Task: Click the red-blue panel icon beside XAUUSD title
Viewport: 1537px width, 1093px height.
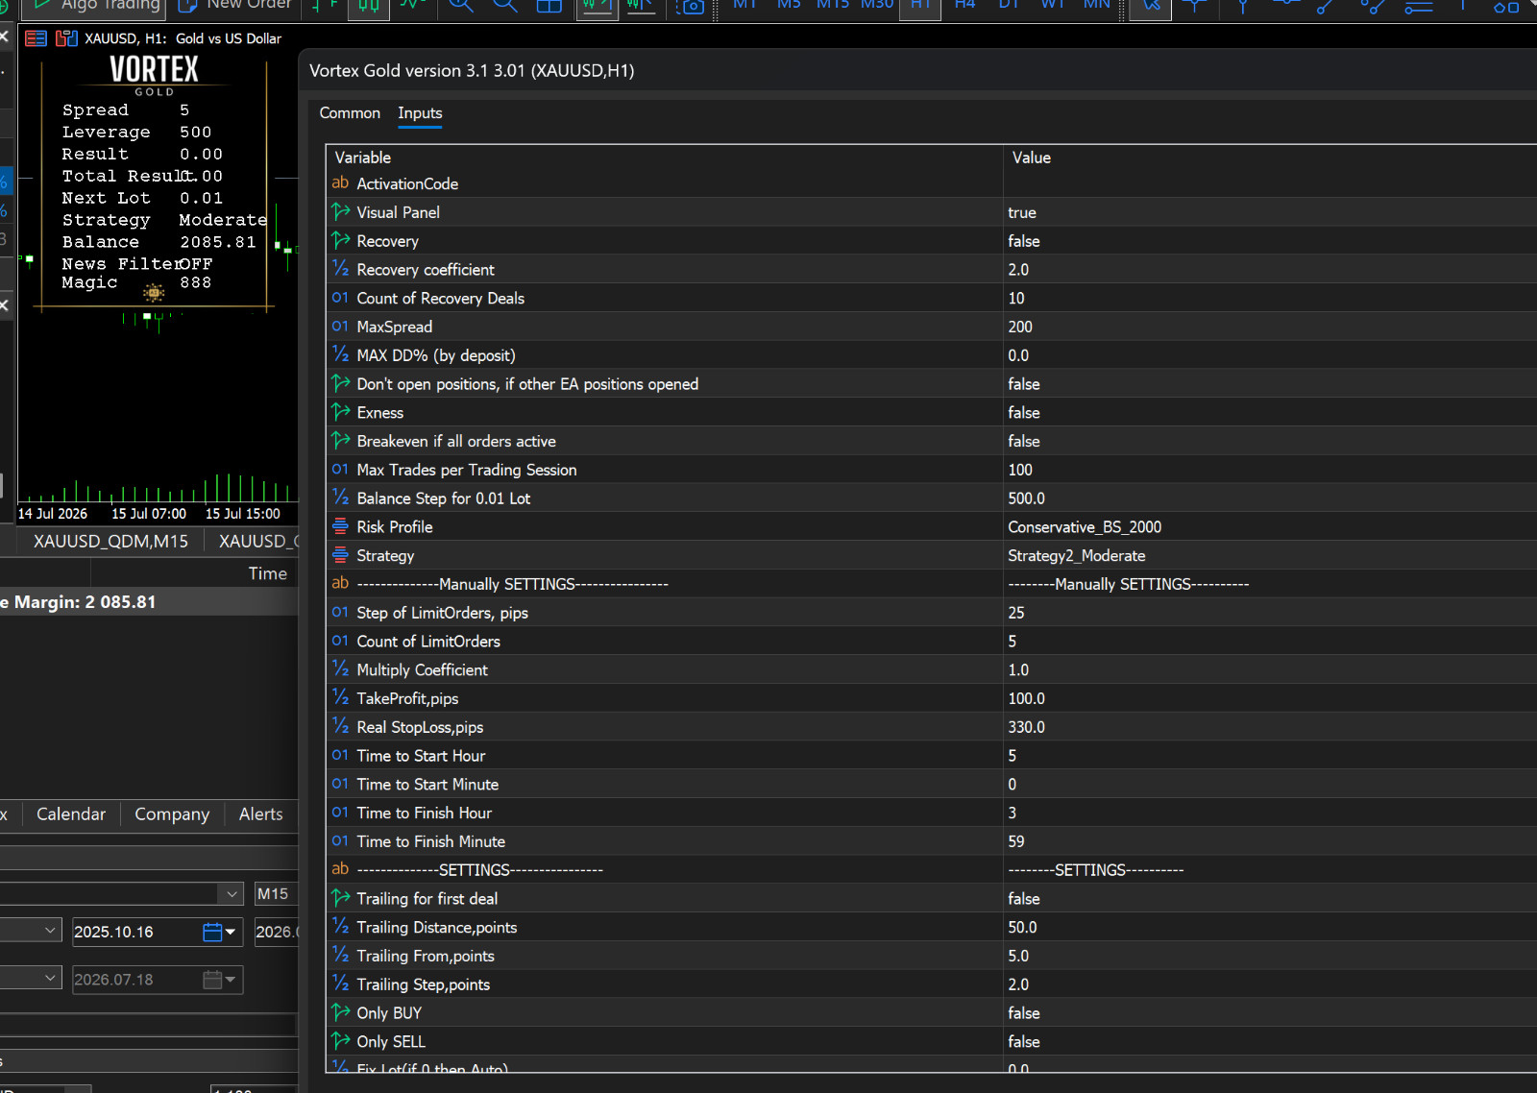Action: tap(66, 38)
